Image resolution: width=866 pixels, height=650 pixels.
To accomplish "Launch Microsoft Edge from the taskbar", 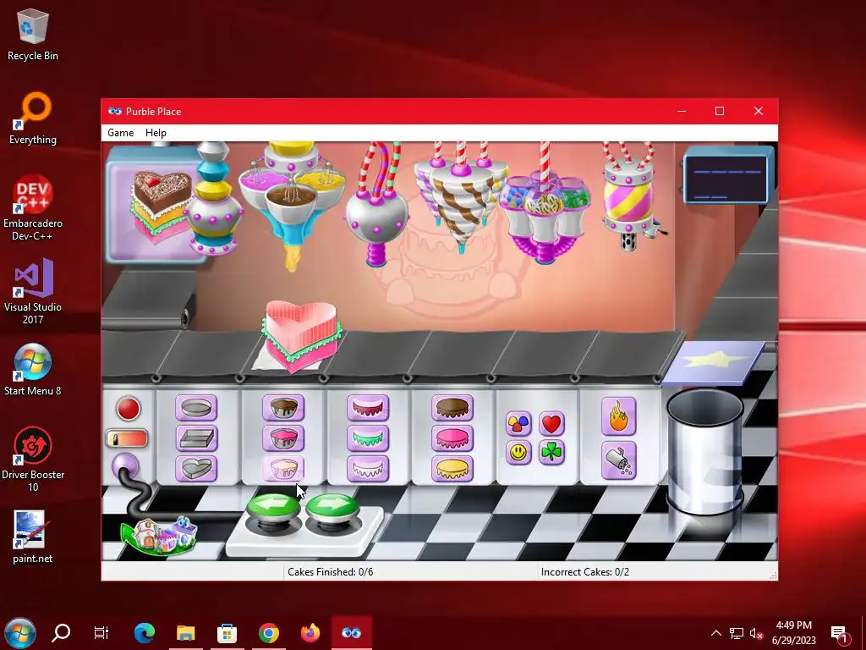I will [144, 633].
